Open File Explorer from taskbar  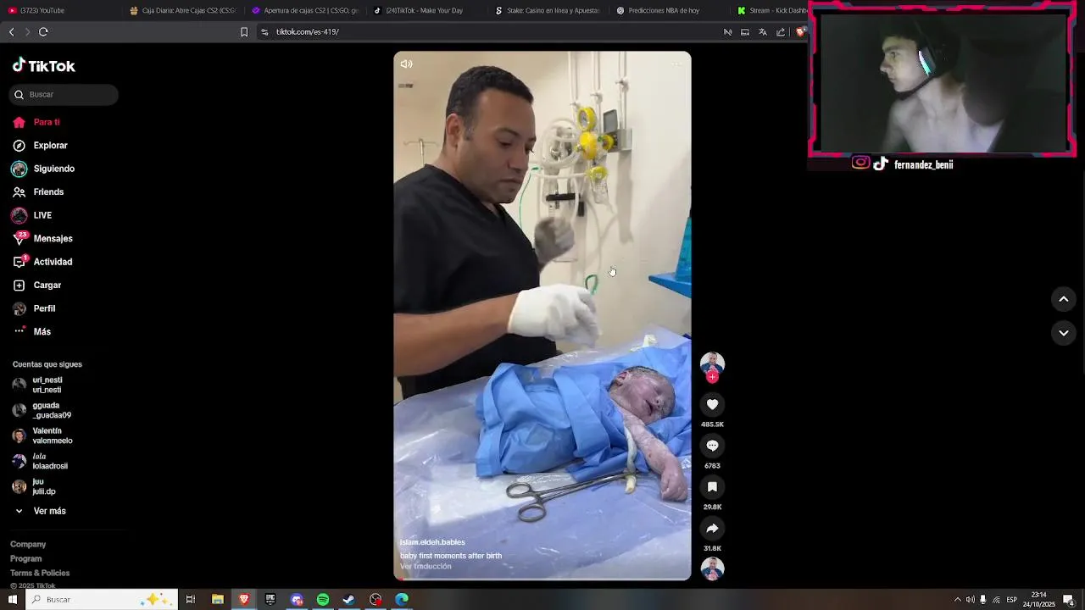coord(218,599)
